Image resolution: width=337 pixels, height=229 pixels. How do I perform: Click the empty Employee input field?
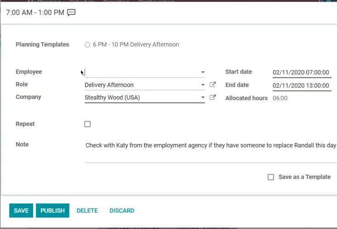pyautogui.click(x=142, y=72)
